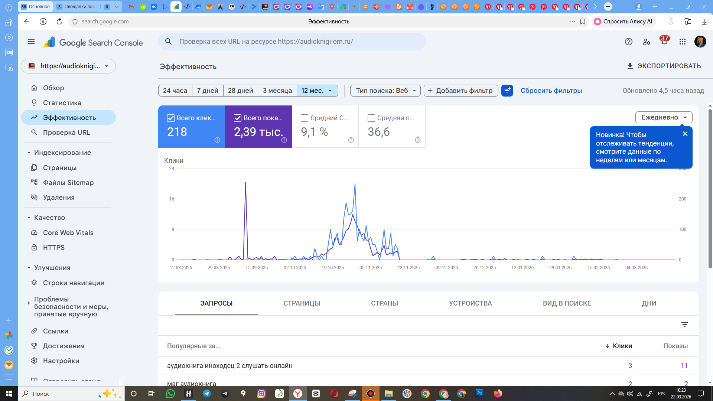
Task: Open the Ежедневно granularity dropdown
Action: pos(664,117)
